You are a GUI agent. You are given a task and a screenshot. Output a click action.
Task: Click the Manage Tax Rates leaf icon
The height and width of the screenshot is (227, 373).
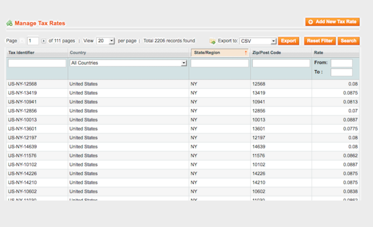click(9, 23)
